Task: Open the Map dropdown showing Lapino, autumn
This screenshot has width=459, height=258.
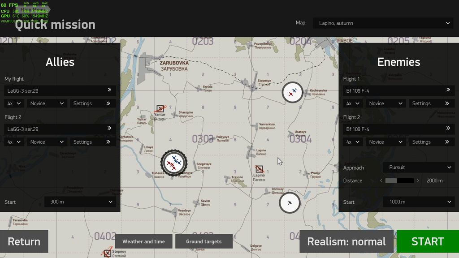Action: point(383,23)
